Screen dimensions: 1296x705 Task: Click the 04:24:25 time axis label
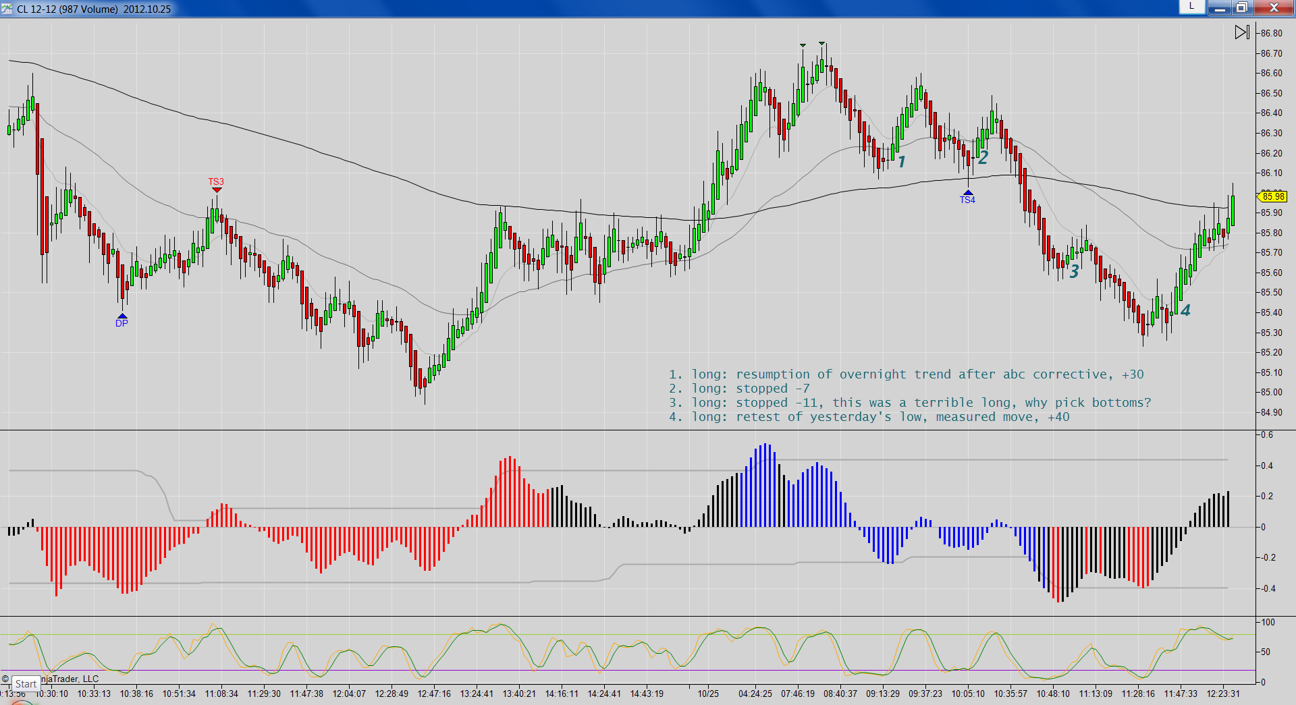(x=755, y=694)
